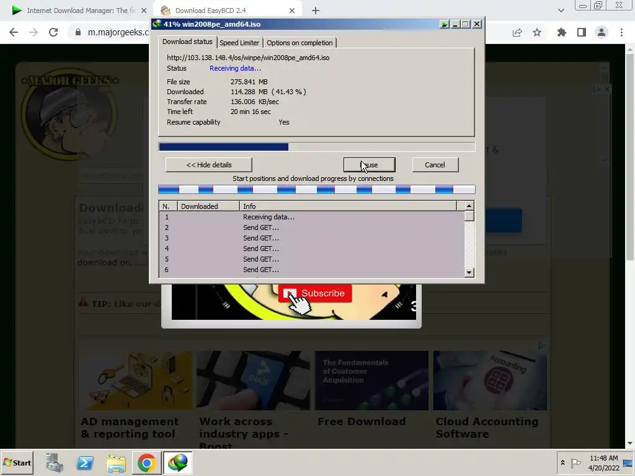The width and height of the screenshot is (635, 476).
Task: Toggle Chrome side panel icon
Action: pos(582,32)
